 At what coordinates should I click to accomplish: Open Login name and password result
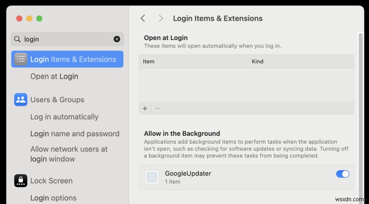pyautogui.click(x=75, y=134)
